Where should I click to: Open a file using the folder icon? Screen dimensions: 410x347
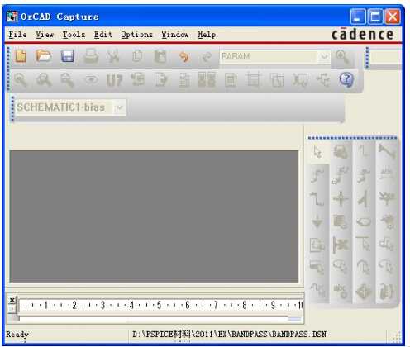44,56
